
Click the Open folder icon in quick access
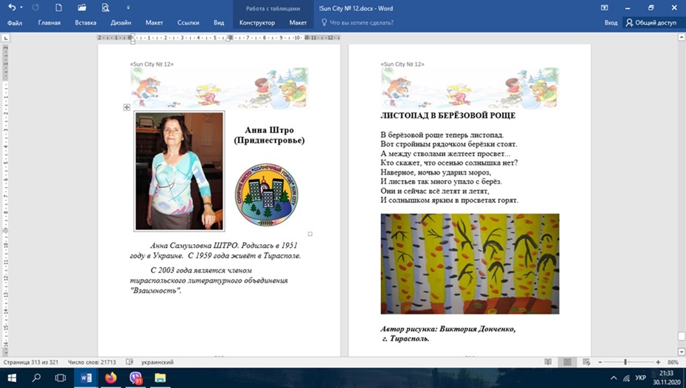pyautogui.click(x=82, y=8)
